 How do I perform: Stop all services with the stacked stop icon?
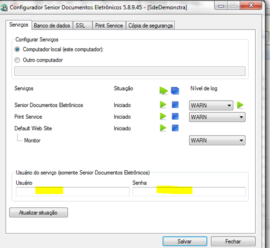click(x=175, y=91)
